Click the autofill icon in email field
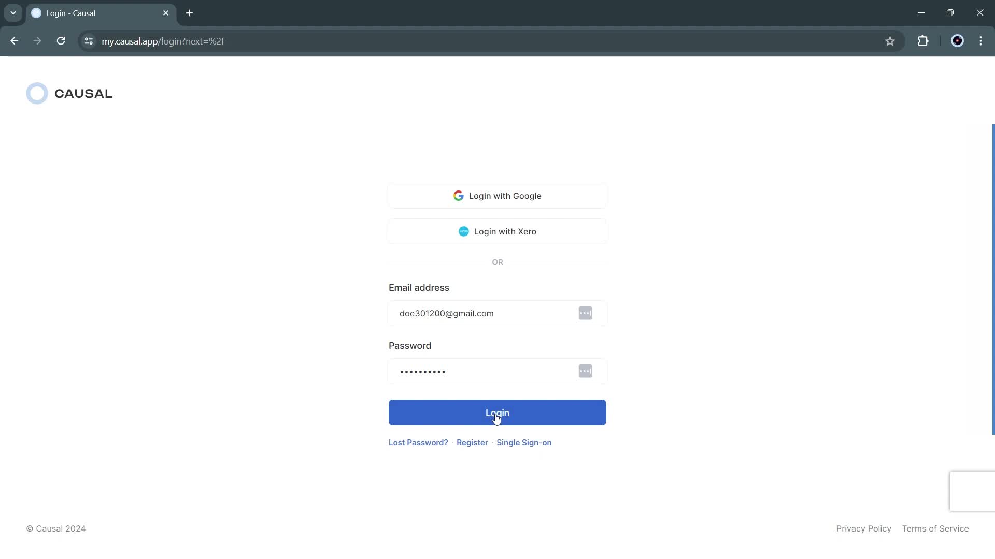Viewport: 995px width, 559px height. (584, 313)
